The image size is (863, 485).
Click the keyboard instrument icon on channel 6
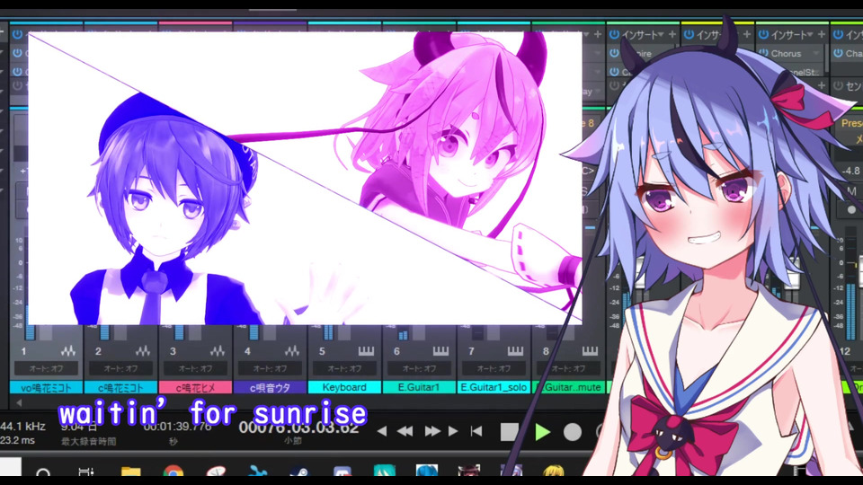pyautogui.click(x=440, y=351)
